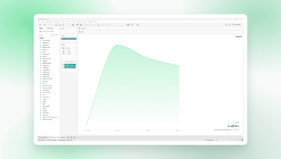The width and height of the screenshot is (281, 159).
Task: Click the Format Extension button
Action: point(69,61)
